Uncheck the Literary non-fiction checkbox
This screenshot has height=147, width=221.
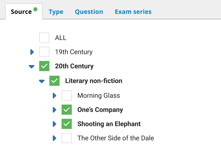54,81
